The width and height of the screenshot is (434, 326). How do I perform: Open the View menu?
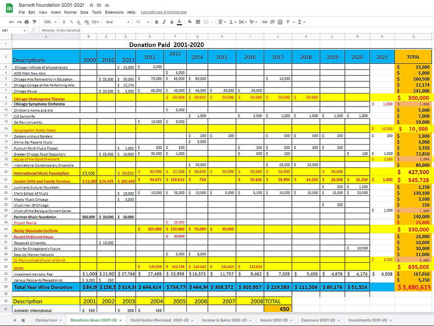pos(43,12)
